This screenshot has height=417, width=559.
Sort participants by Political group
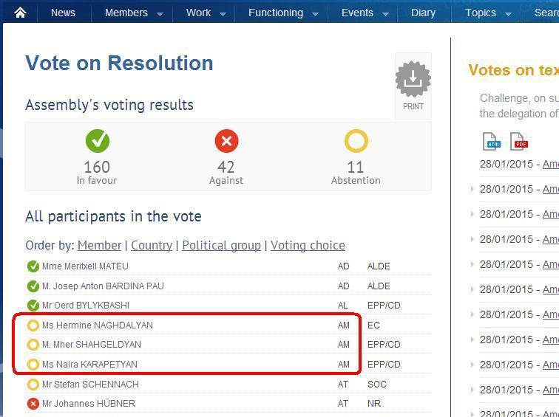click(221, 245)
